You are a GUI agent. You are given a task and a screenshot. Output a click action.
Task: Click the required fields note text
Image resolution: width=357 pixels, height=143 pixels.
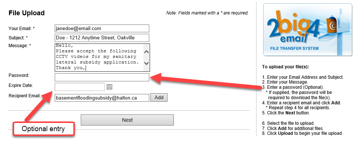207,13
